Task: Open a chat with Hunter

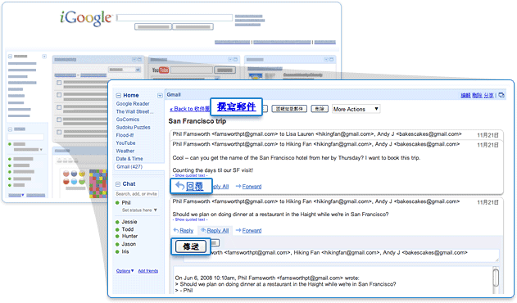Action: coord(129,237)
